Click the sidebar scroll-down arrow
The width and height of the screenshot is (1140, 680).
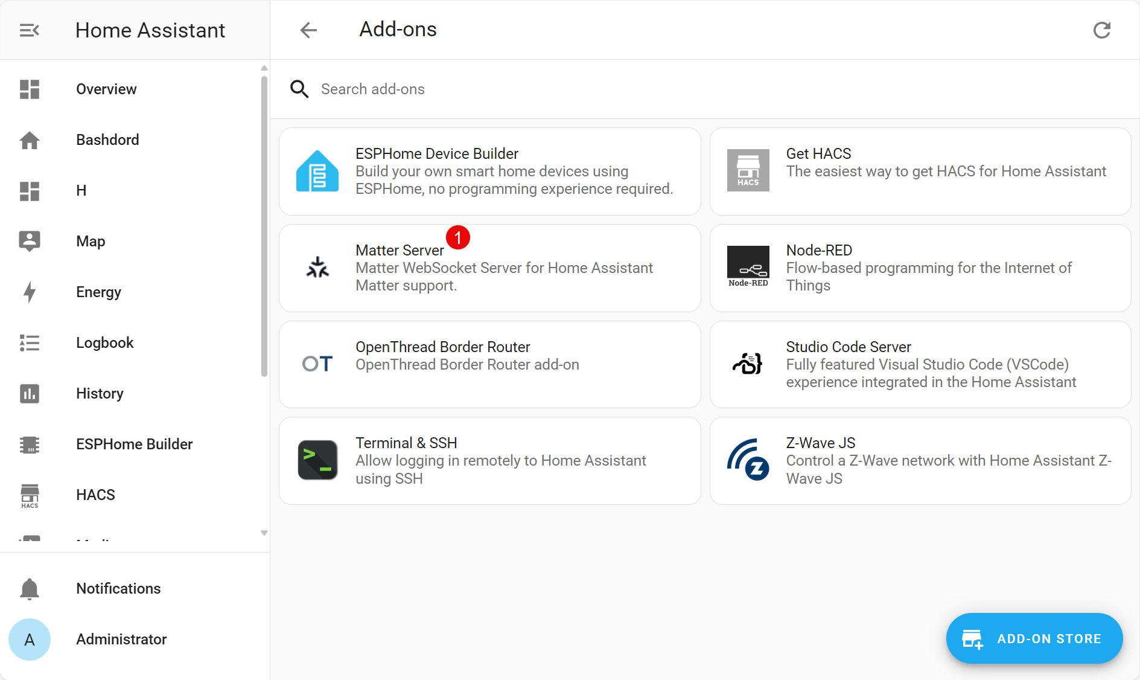point(264,533)
